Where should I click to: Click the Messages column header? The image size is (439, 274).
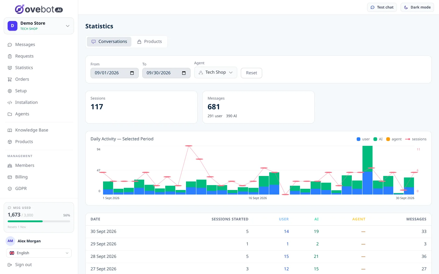coord(416,219)
